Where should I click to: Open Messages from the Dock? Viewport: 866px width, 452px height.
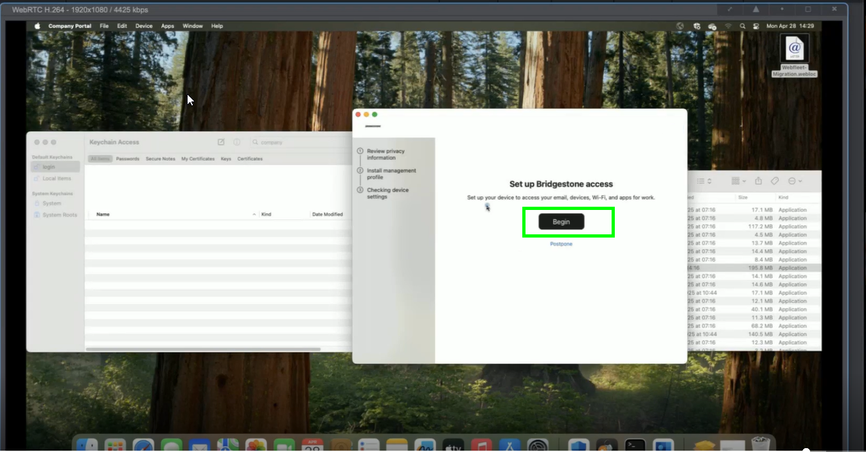172,445
